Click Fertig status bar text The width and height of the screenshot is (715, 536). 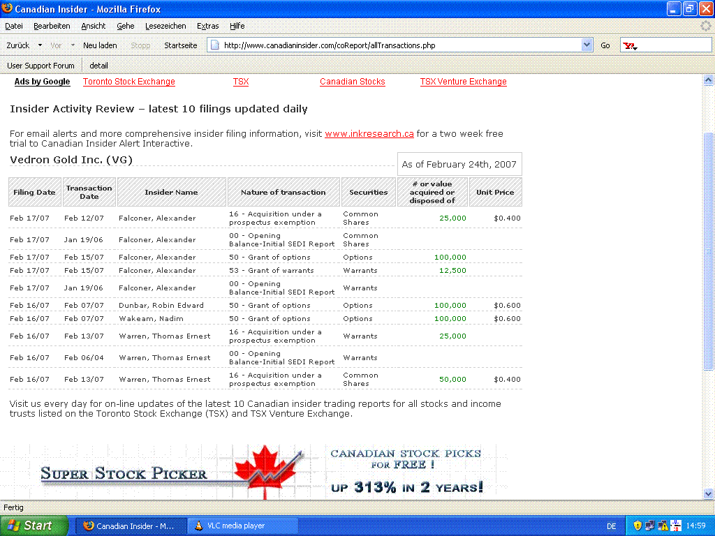pos(13,507)
